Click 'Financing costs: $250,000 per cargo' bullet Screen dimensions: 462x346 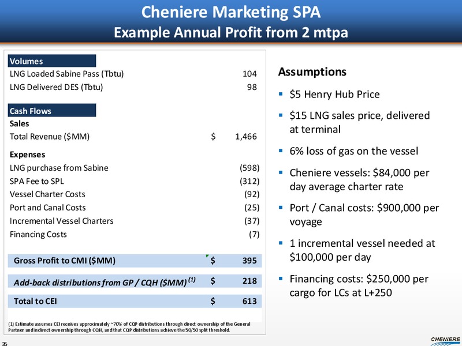(x=359, y=285)
